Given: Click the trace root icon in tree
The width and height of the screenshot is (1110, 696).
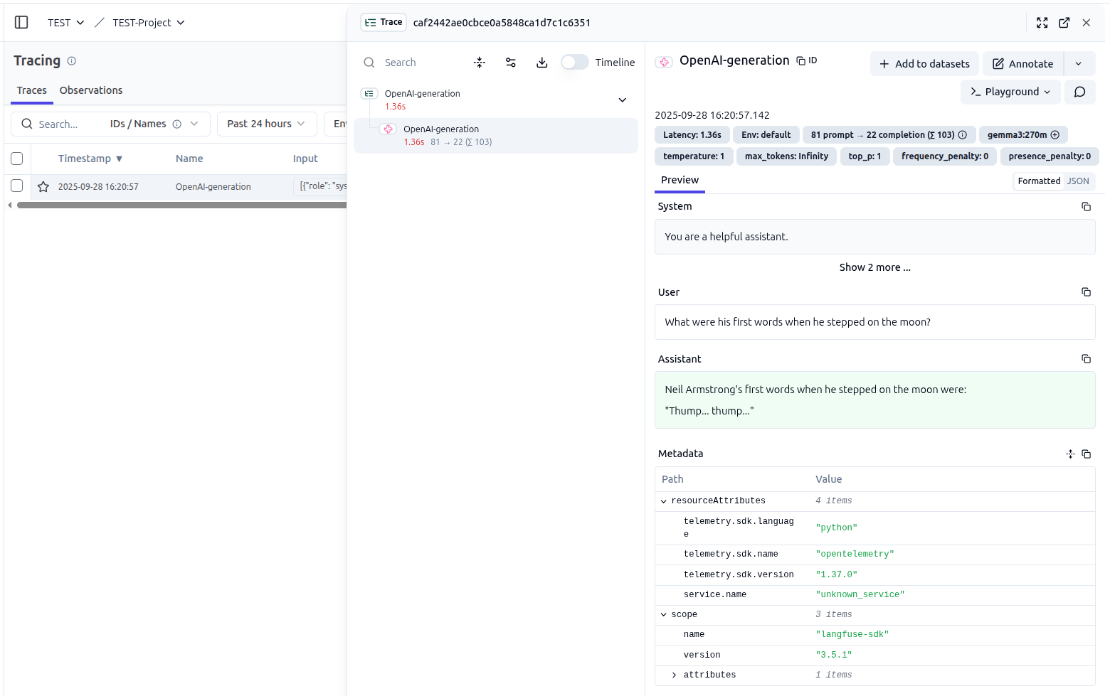Looking at the screenshot, I should click(369, 94).
